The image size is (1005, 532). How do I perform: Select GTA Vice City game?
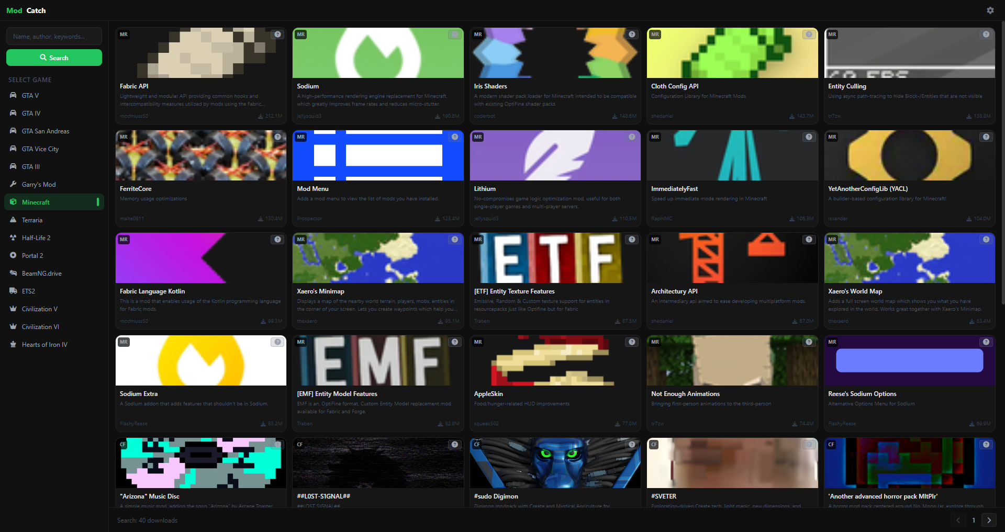[54, 149]
